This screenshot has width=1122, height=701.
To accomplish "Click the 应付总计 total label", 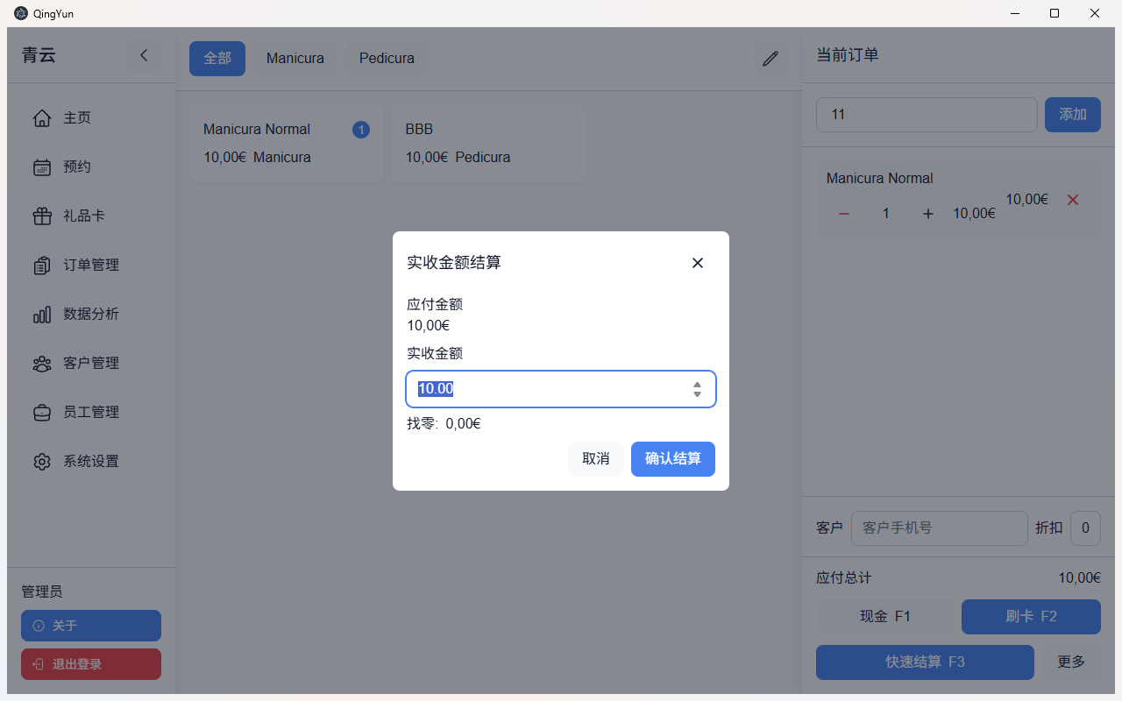I will [844, 578].
